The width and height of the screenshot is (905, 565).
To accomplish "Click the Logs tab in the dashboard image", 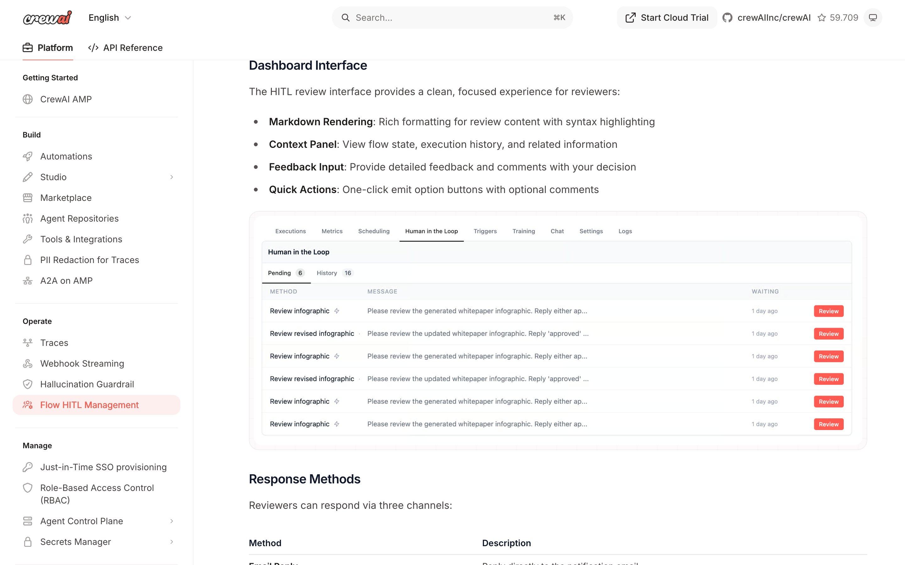I will click(625, 231).
